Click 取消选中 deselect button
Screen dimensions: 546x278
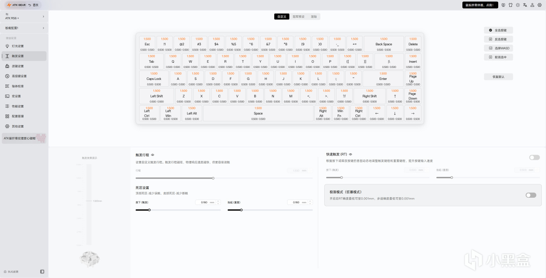point(498,57)
